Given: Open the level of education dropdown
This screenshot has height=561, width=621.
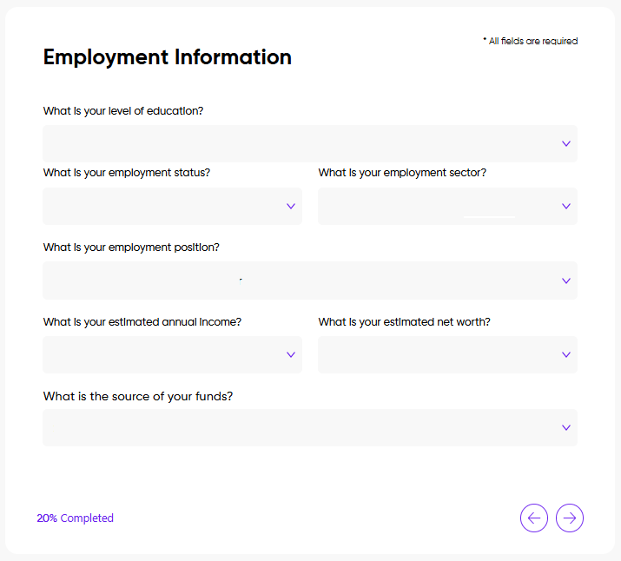Looking at the screenshot, I should point(295,143).
